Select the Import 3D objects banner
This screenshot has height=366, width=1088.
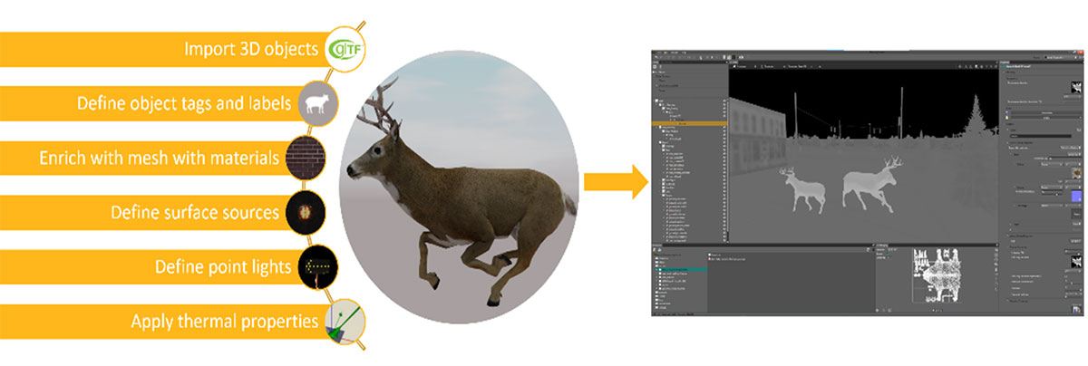pyautogui.click(x=163, y=49)
